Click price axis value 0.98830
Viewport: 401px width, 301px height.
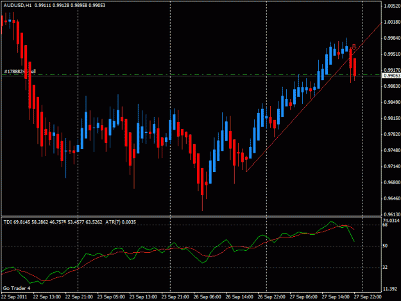tap(392, 86)
